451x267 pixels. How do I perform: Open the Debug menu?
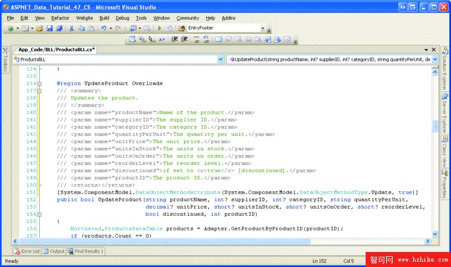pos(122,18)
